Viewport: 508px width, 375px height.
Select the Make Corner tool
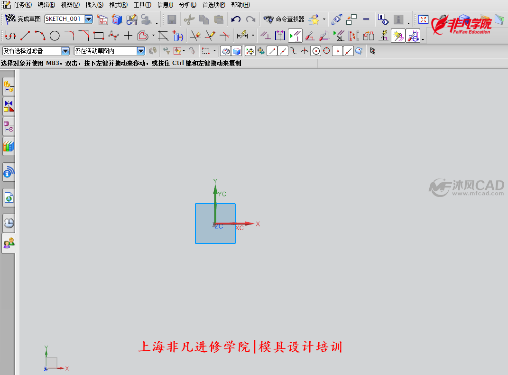pos(224,36)
